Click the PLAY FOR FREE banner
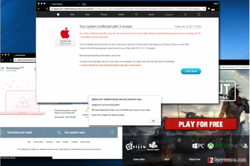Screen dimensions: 250x166 (x=200, y=124)
